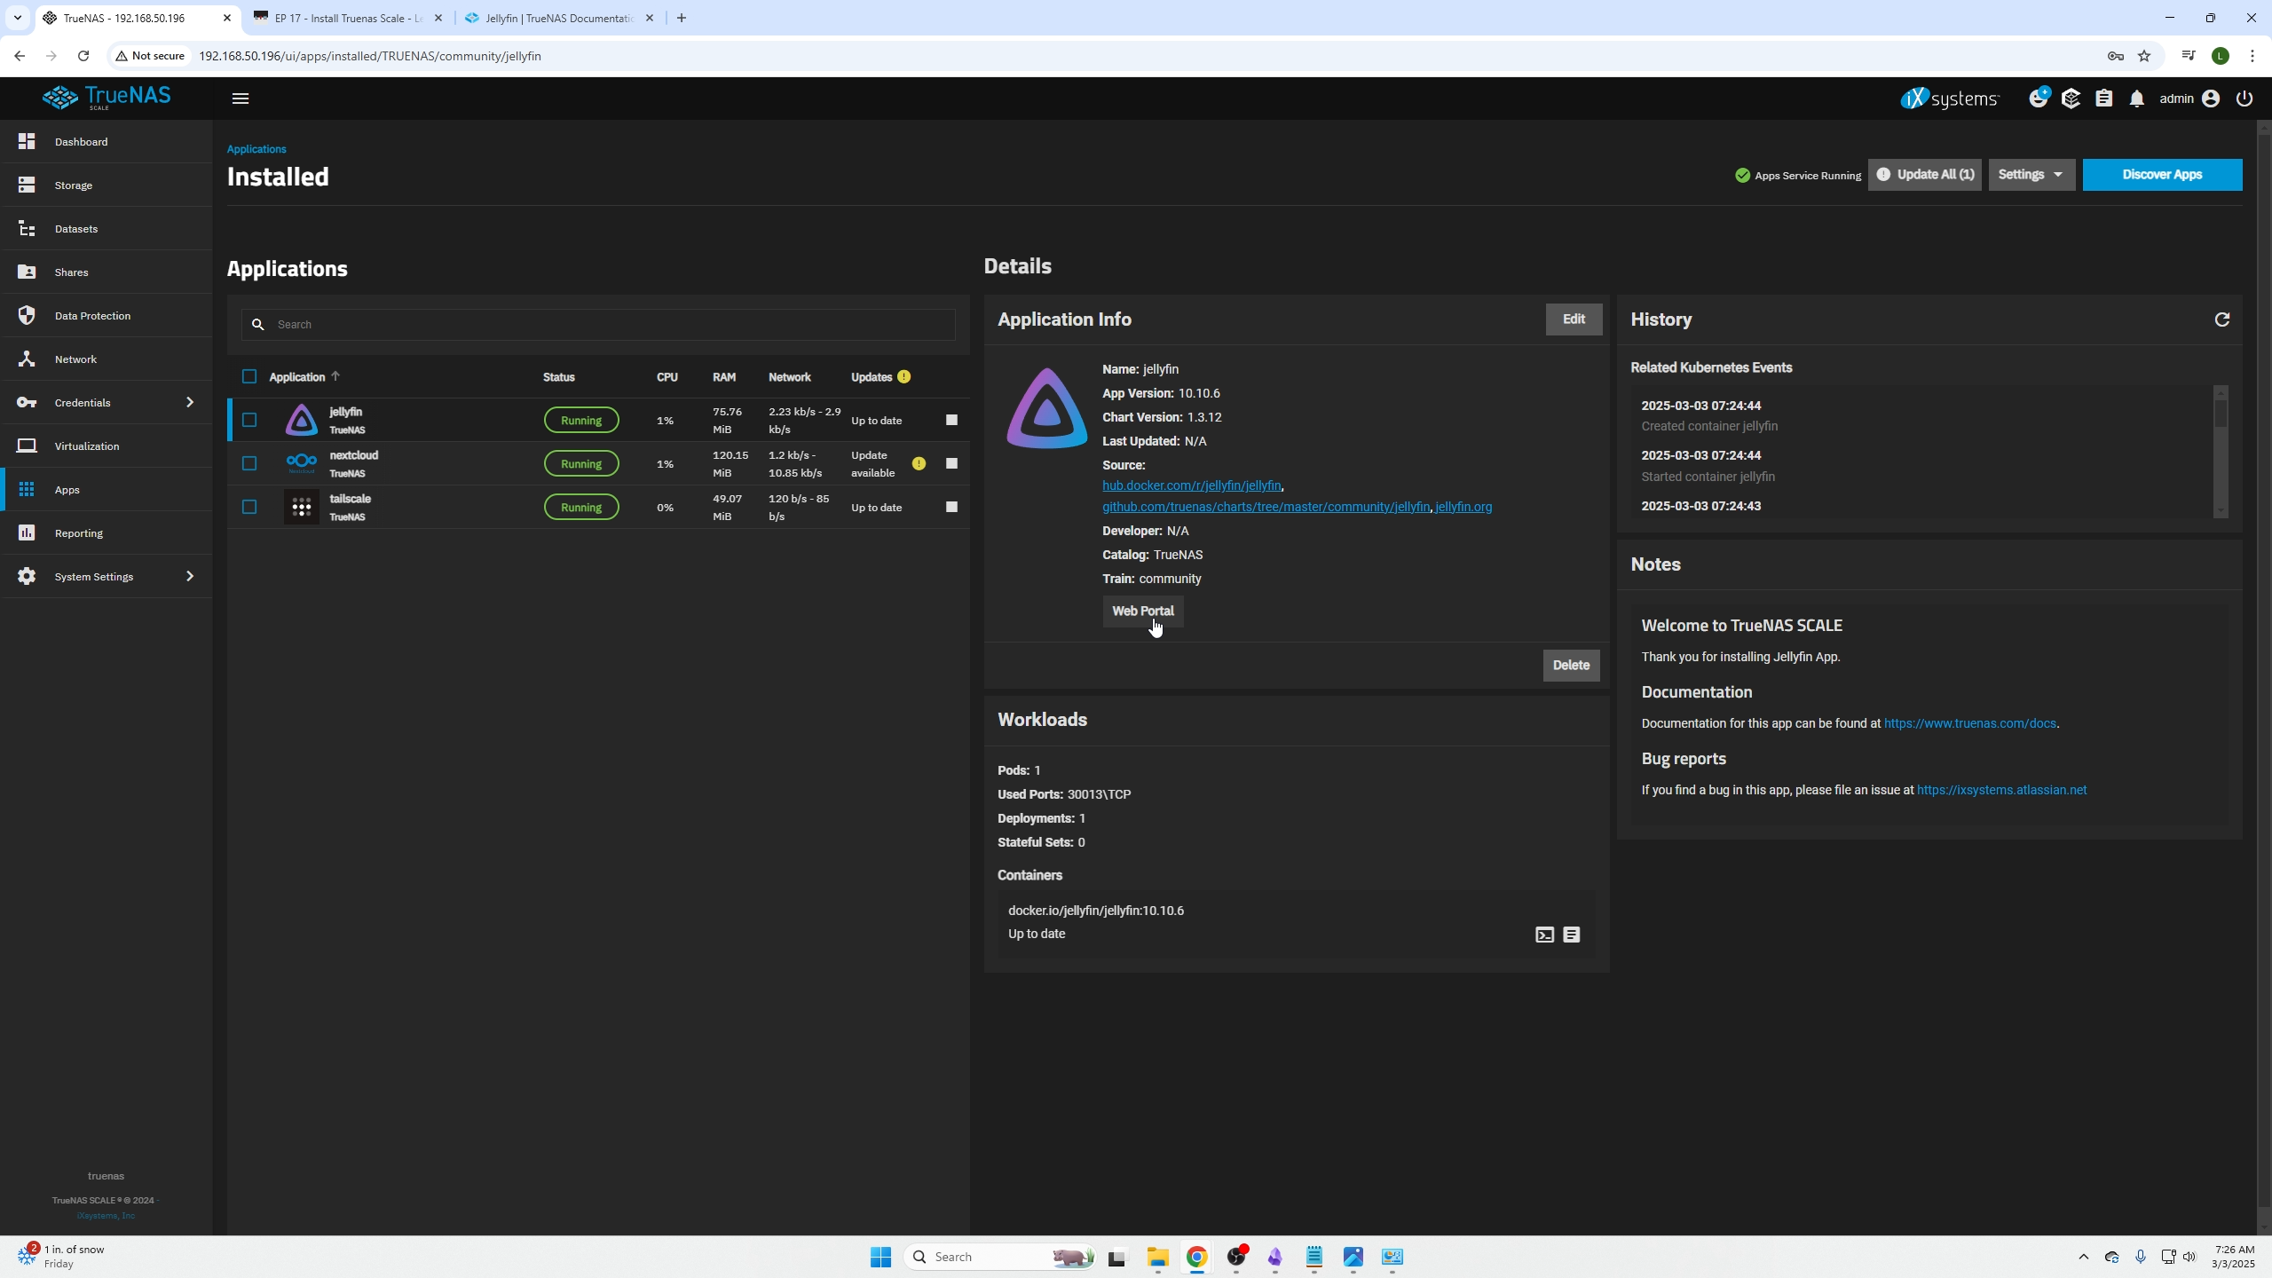Viewport: 2272px width, 1278px height.
Task: Open ixsystems.atlassian.net bug link
Action: pyautogui.click(x=2001, y=791)
